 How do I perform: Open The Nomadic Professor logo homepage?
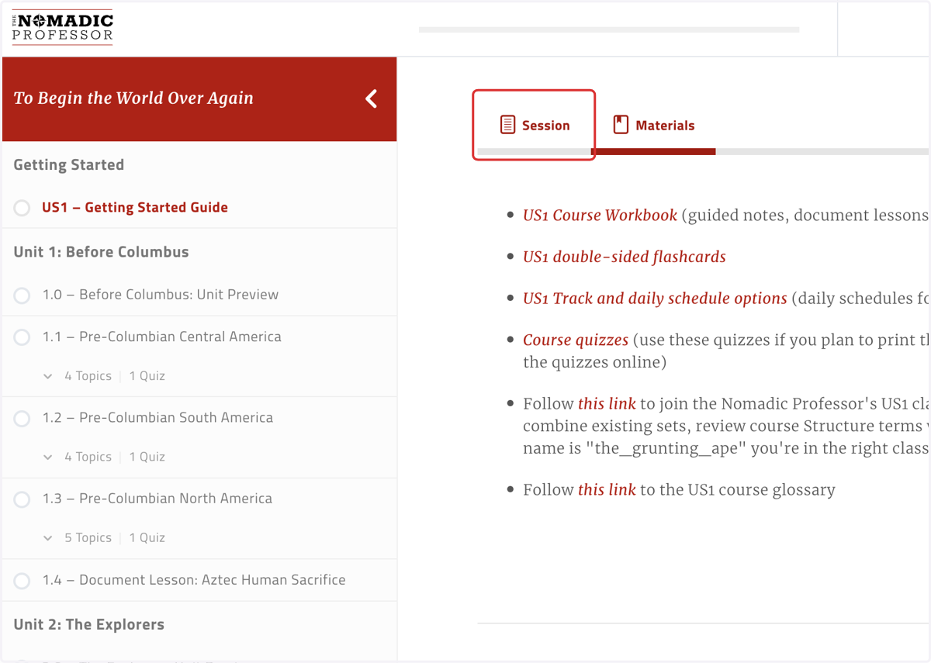(x=62, y=28)
